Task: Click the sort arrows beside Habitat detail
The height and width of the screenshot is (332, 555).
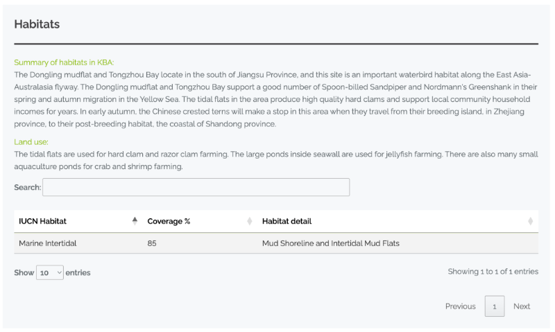Action: (530, 221)
